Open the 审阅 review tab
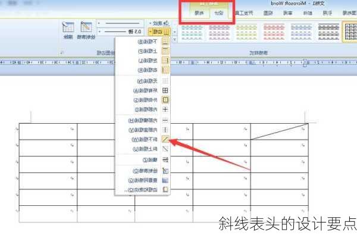357x235 pixels. click(x=288, y=13)
